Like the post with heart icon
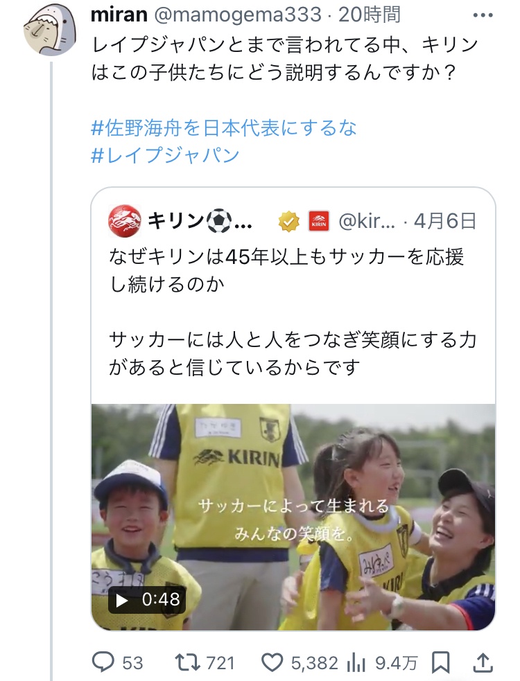The image size is (520, 681). coord(272,663)
